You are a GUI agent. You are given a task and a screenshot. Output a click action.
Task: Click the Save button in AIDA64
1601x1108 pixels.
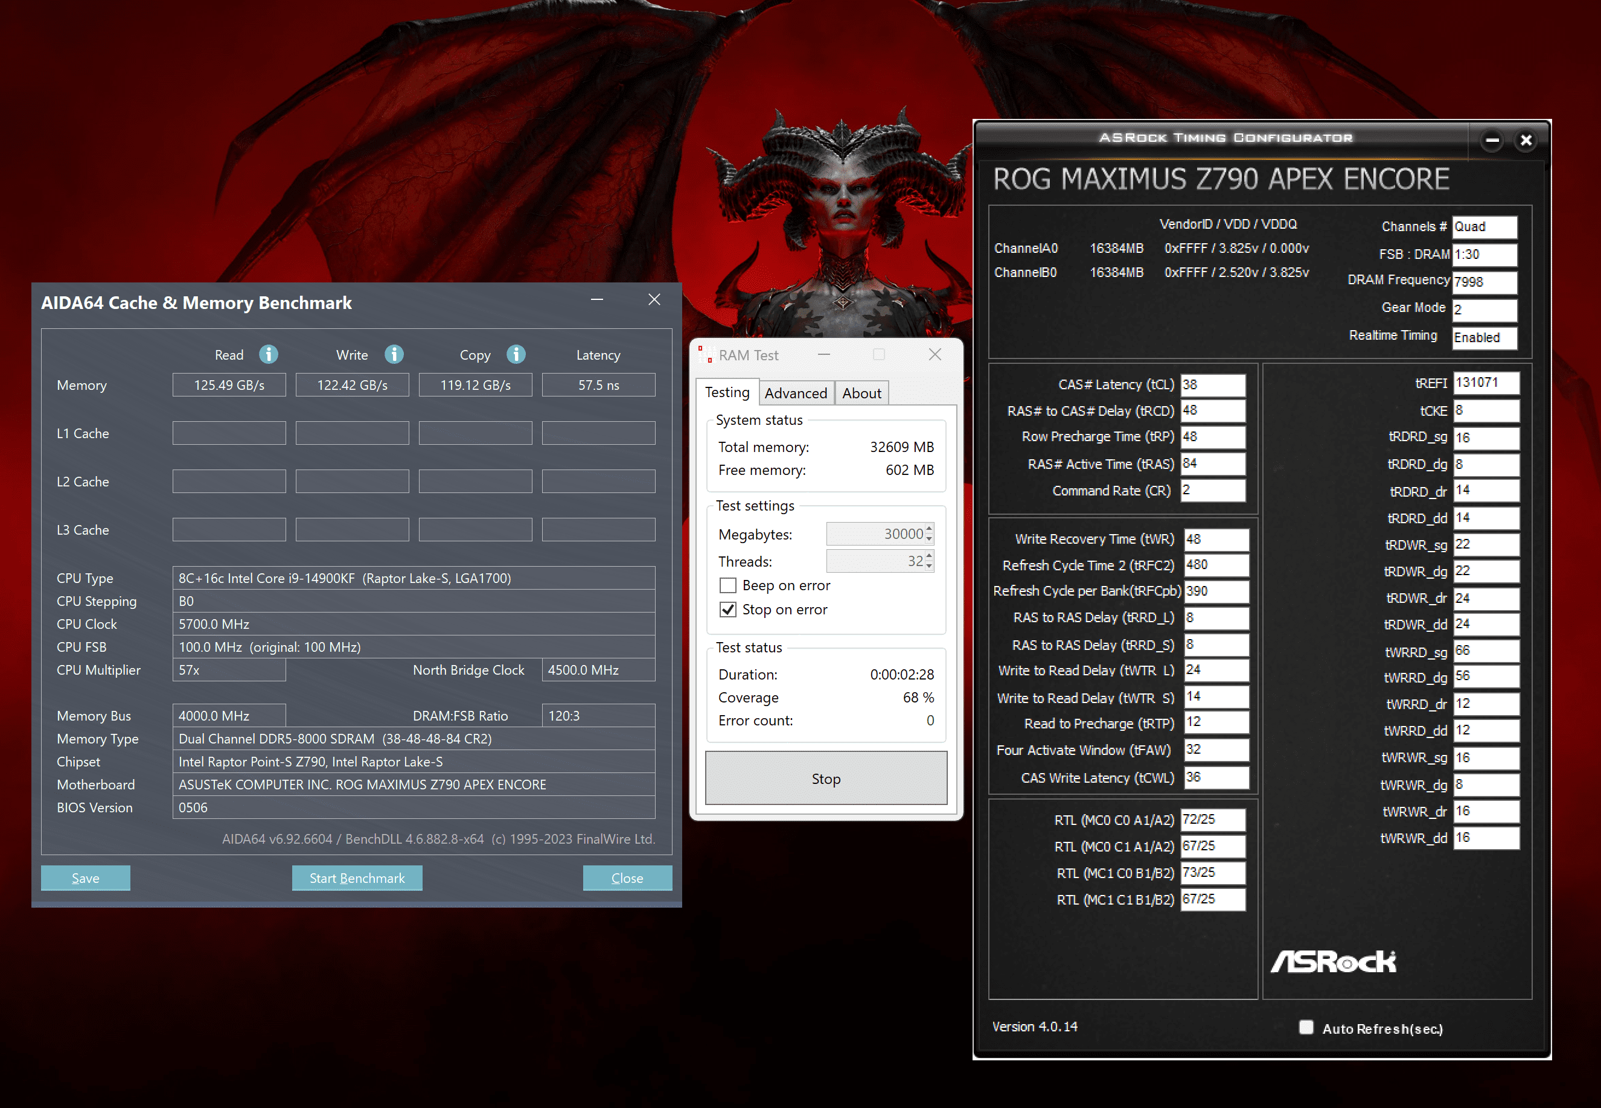(x=85, y=878)
